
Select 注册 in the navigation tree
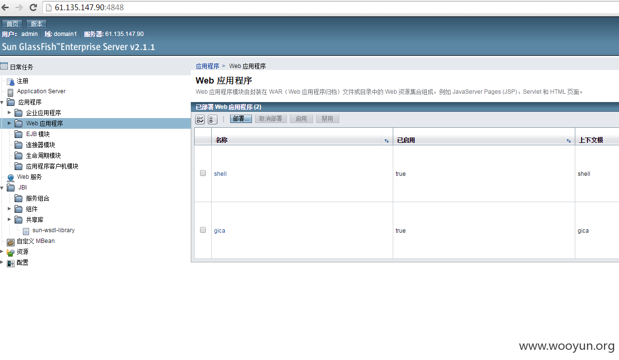click(x=23, y=81)
